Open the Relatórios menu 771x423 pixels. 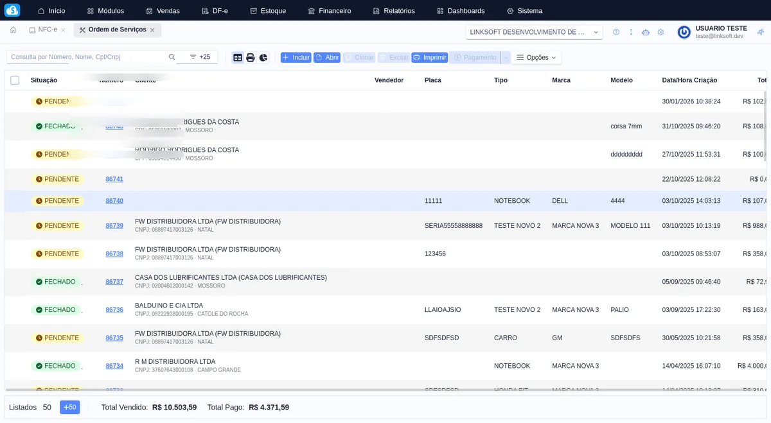(x=393, y=11)
